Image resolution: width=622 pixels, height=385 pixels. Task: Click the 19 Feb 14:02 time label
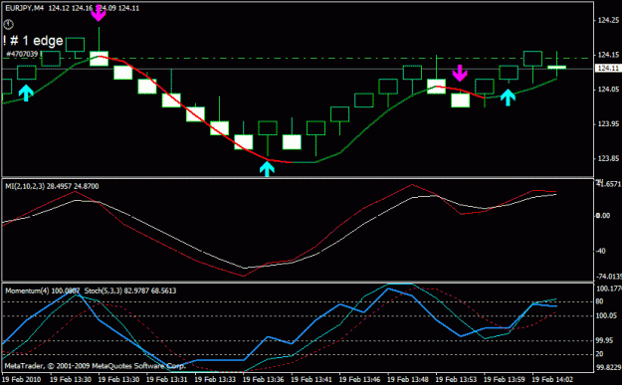(552, 379)
